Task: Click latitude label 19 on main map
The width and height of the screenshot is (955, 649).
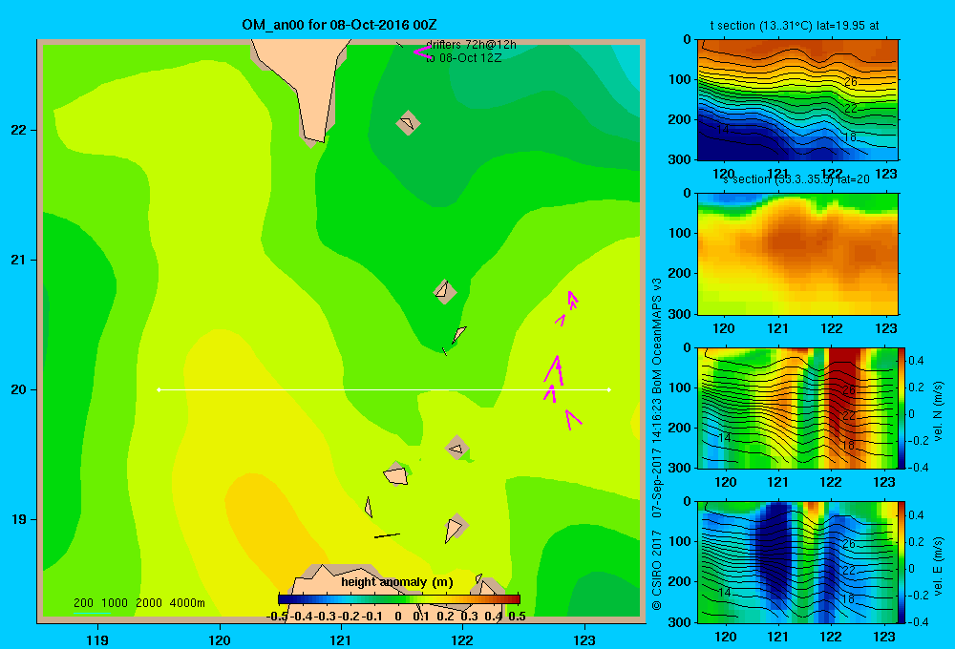Action: pyautogui.click(x=19, y=519)
